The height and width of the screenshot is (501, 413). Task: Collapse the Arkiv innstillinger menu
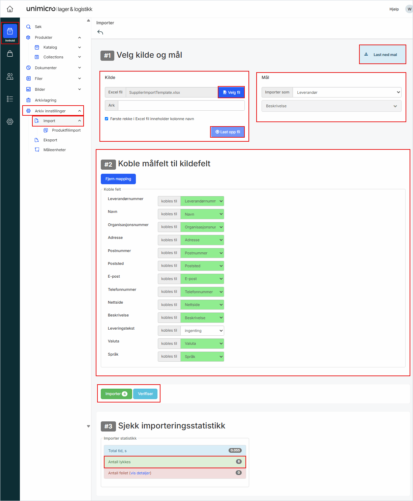[x=80, y=111]
